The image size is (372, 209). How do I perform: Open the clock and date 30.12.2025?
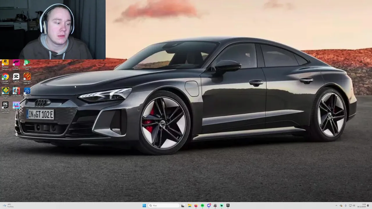pos(362,206)
